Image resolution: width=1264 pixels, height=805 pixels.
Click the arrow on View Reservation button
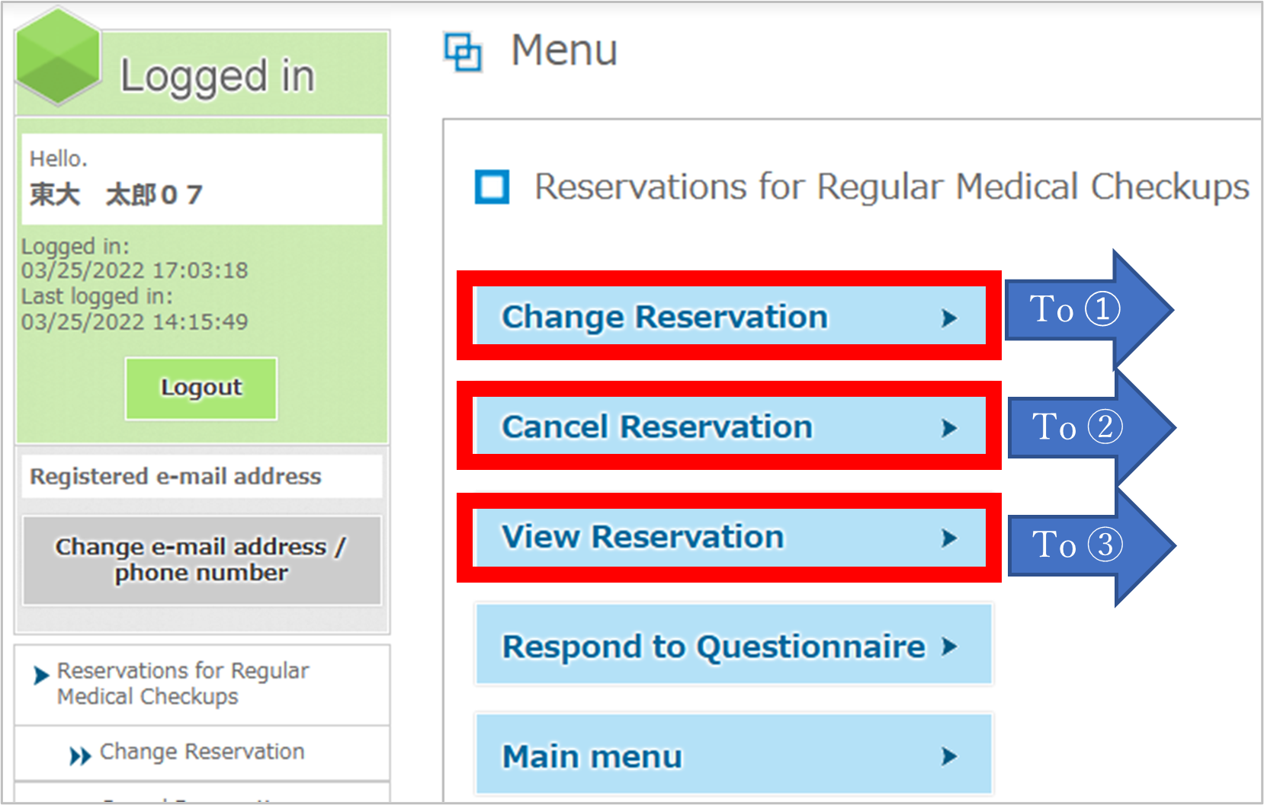click(948, 538)
